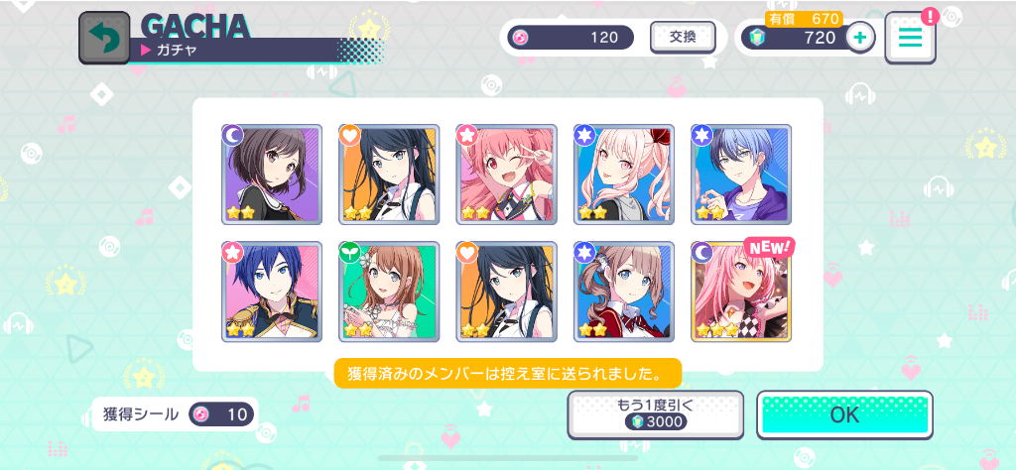Image resolution: width=1016 pixels, height=470 pixels.
Task: Open the hamburger menu with notification badge
Action: 911,38
